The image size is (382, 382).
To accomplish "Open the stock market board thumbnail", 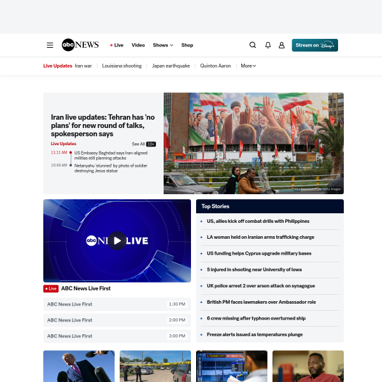I will (x=232, y=366).
